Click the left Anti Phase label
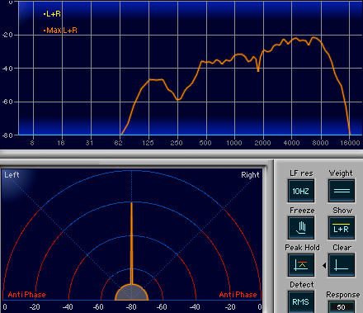The width and height of the screenshot is (363, 313). click(x=26, y=295)
